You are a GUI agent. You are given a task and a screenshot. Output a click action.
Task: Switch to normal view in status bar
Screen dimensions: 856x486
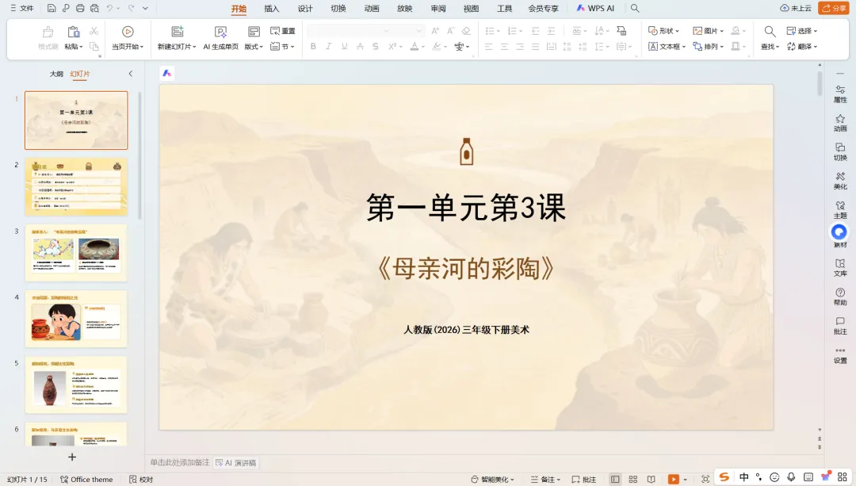[615, 479]
